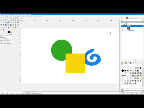This screenshot has width=144, height=108.
Task: Set move target to selection (red icon)
Action: click(x=7, y=39)
